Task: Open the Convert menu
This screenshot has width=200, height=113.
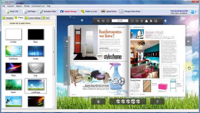Action: [x=10, y=6]
